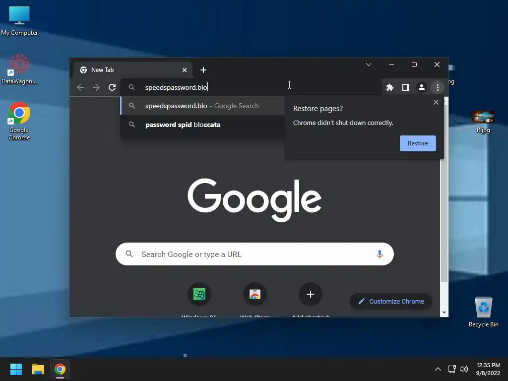Click magnifier icon in Google search box

point(129,254)
